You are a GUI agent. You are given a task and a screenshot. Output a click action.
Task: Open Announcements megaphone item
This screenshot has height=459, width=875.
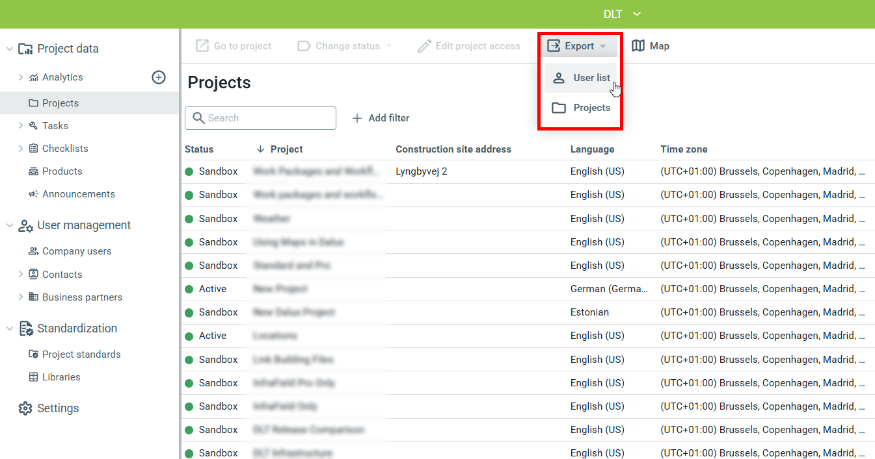78,194
